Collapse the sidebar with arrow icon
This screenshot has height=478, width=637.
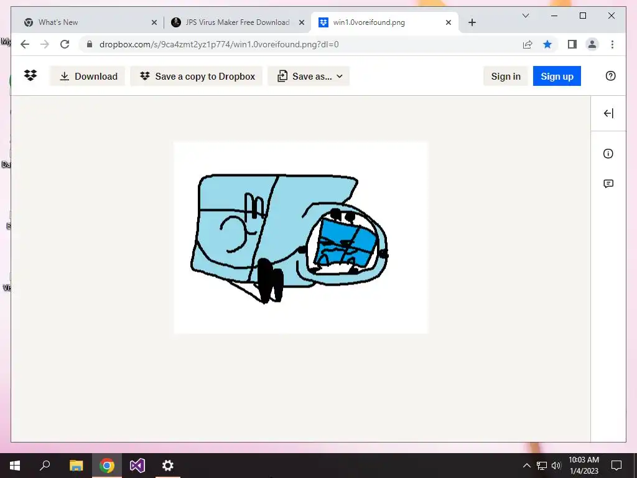[x=608, y=113]
